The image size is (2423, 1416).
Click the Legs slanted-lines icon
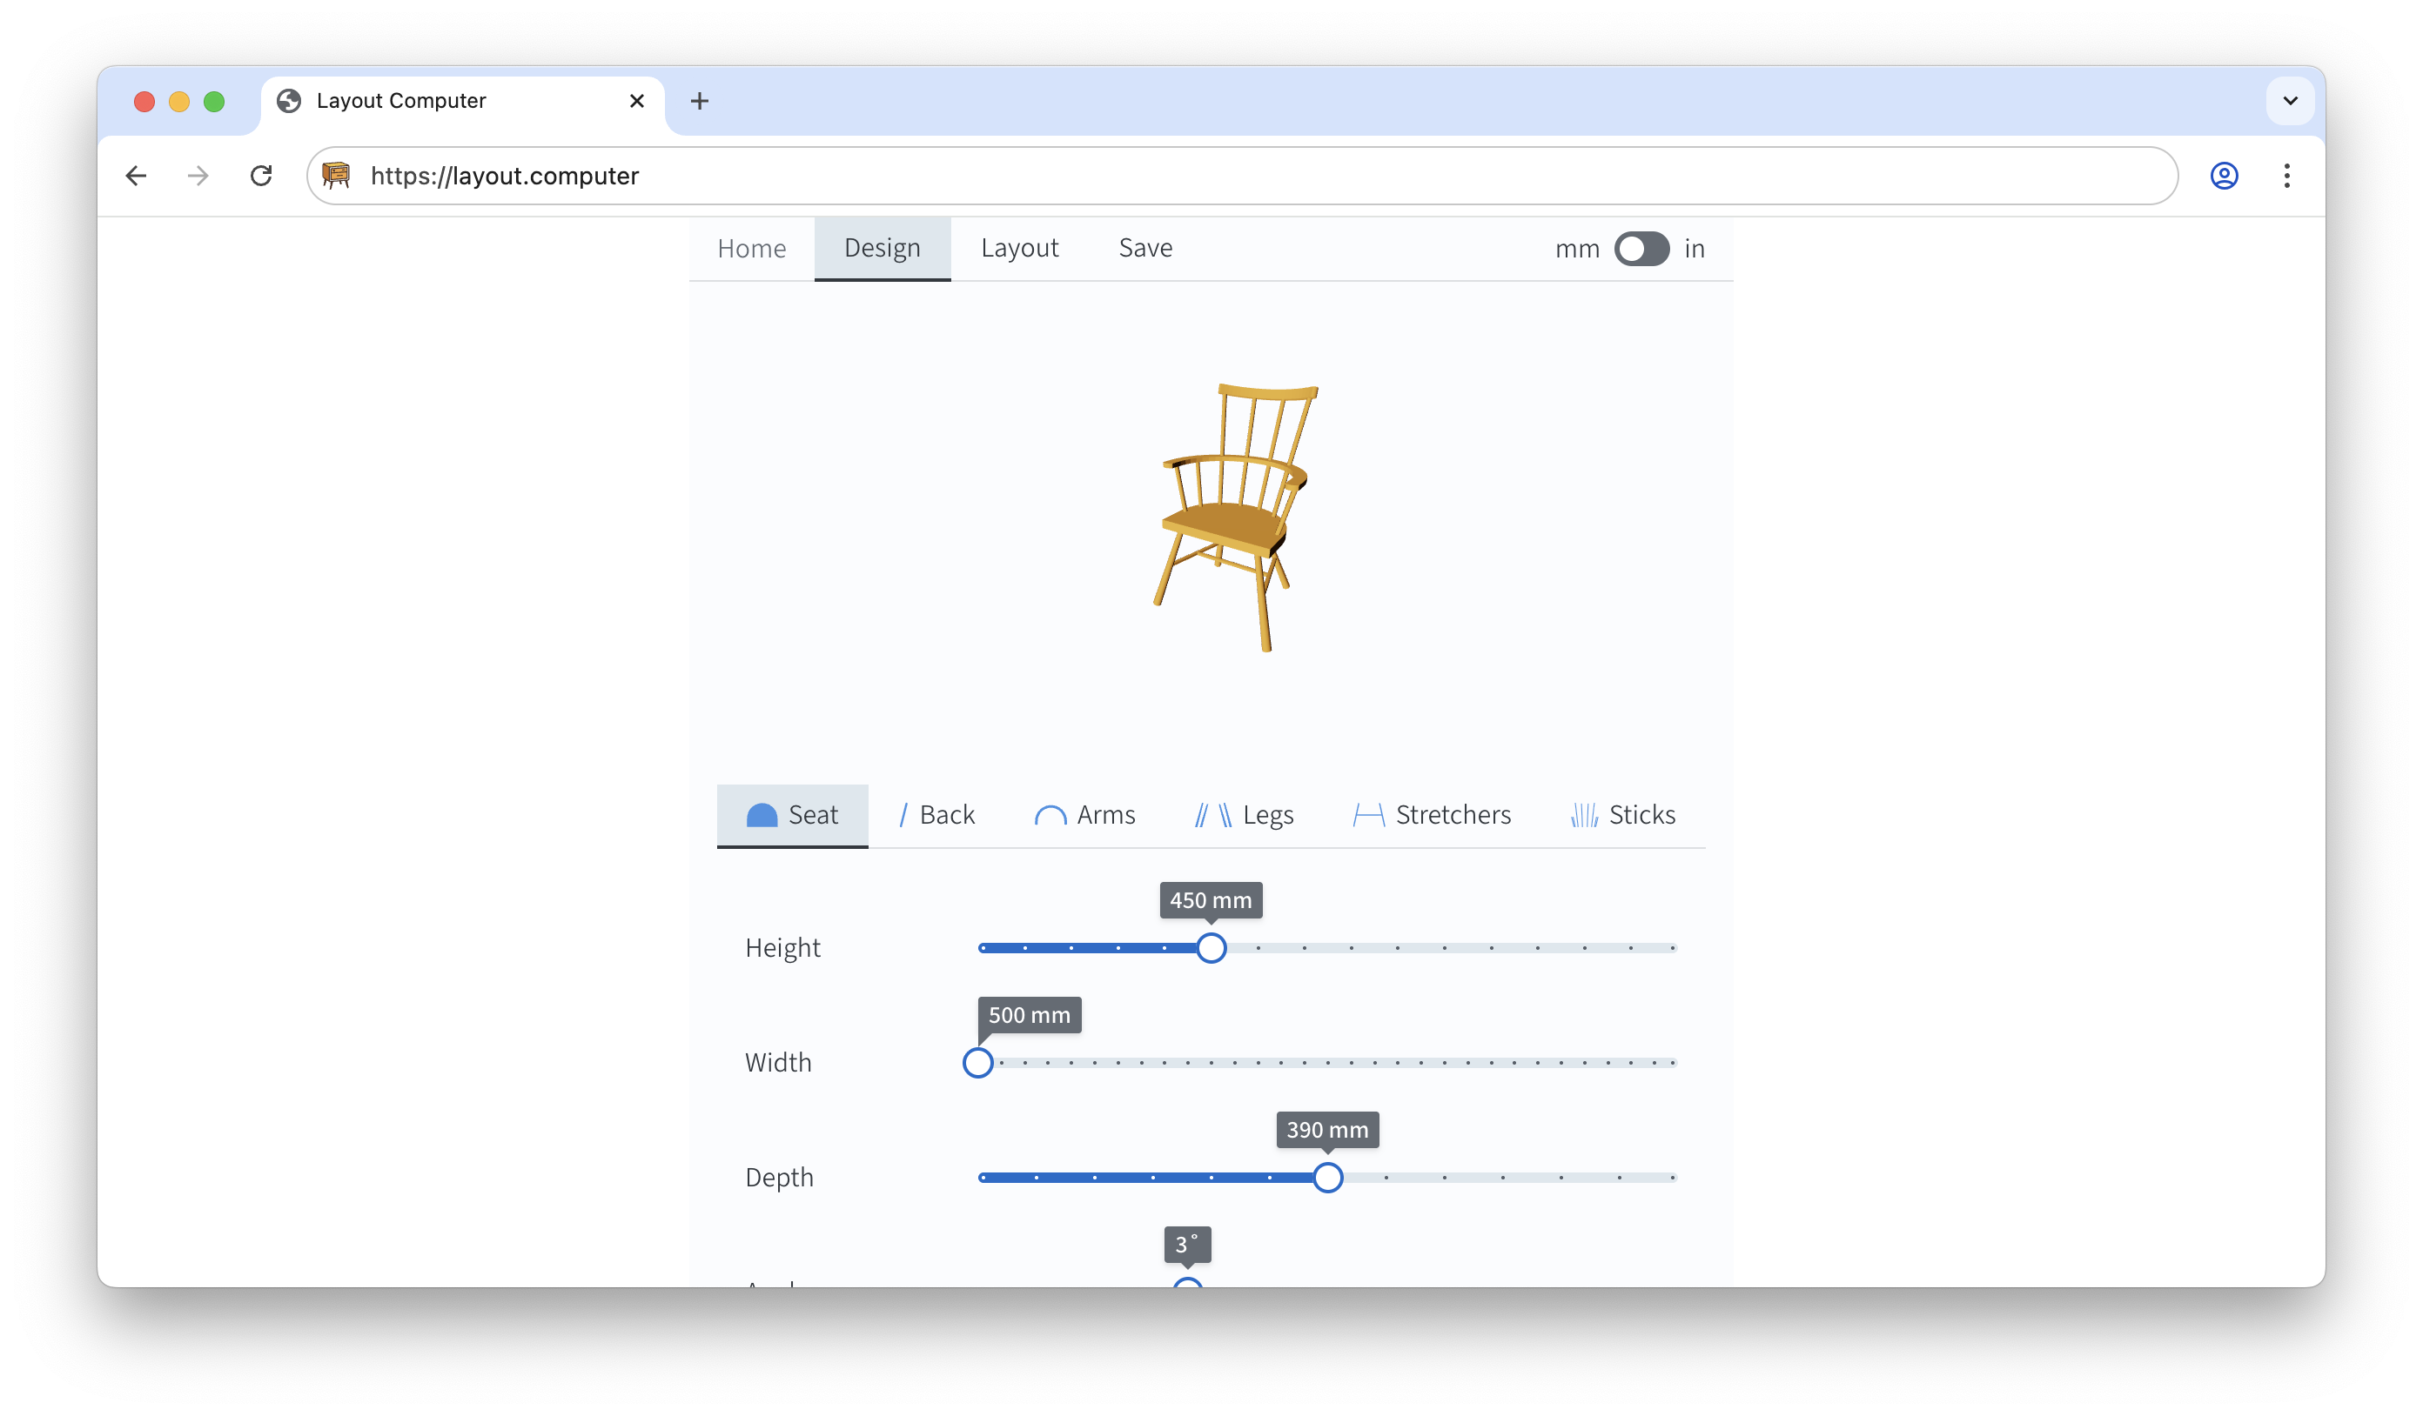click(1212, 816)
